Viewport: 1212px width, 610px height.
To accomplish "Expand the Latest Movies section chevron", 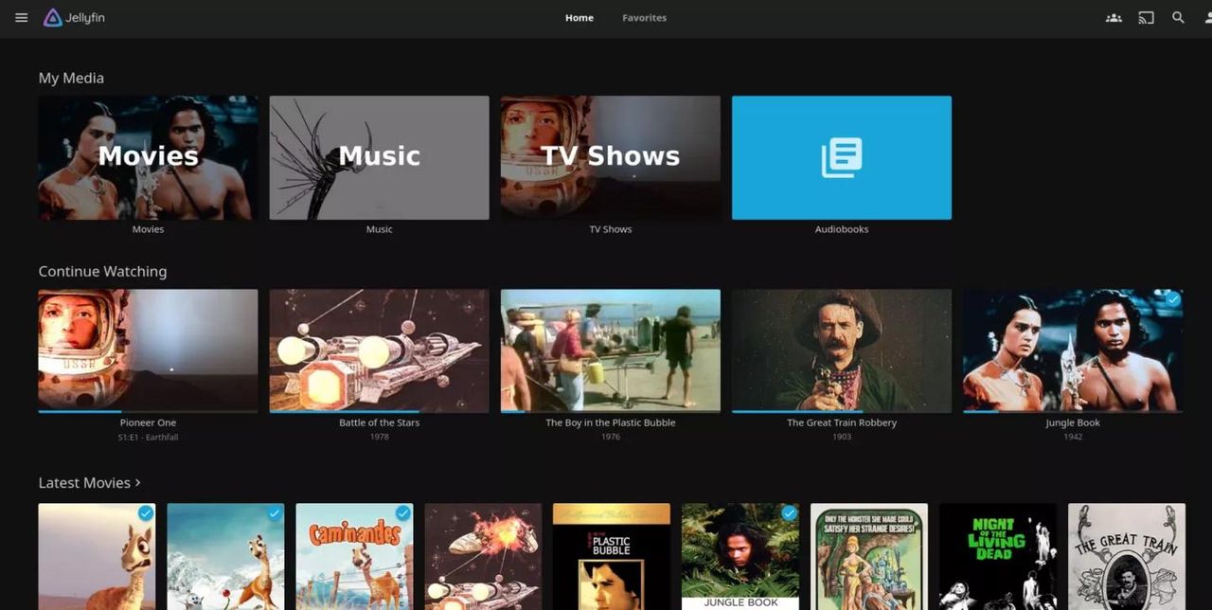I will [x=138, y=483].
